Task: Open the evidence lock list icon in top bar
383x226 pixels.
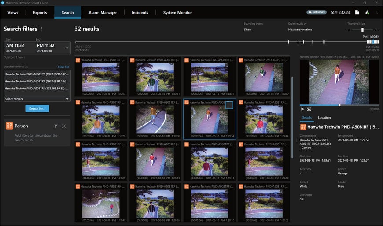Action: tap(357, 12)
